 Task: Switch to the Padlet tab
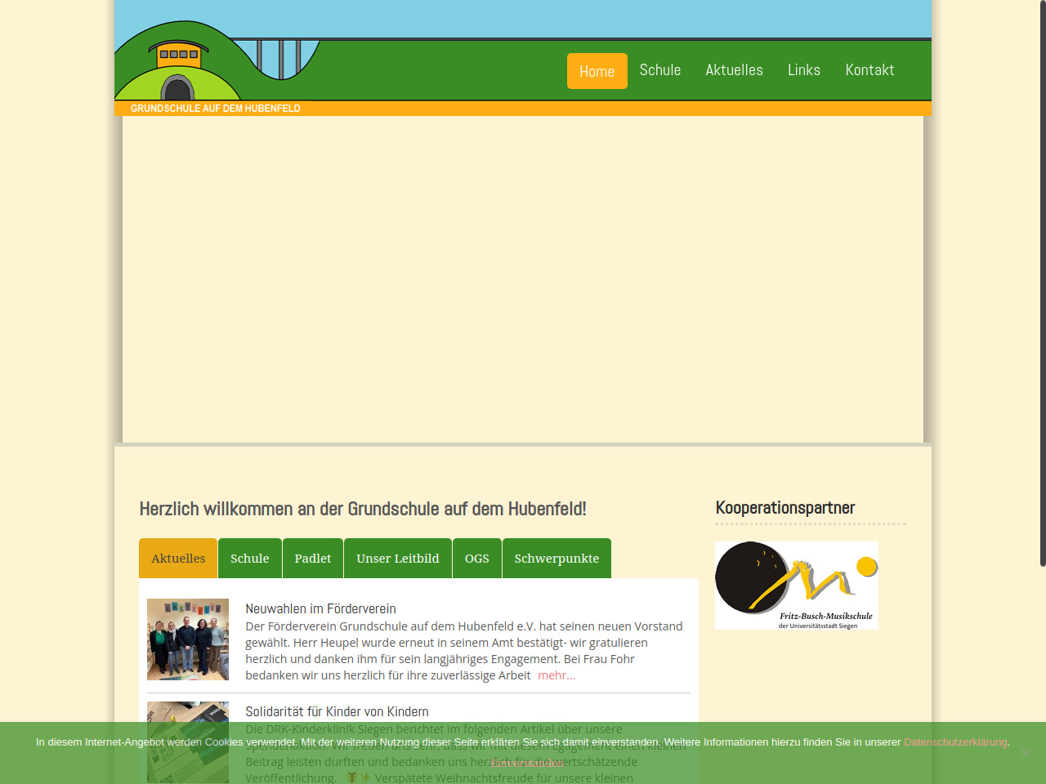[312, 559]
